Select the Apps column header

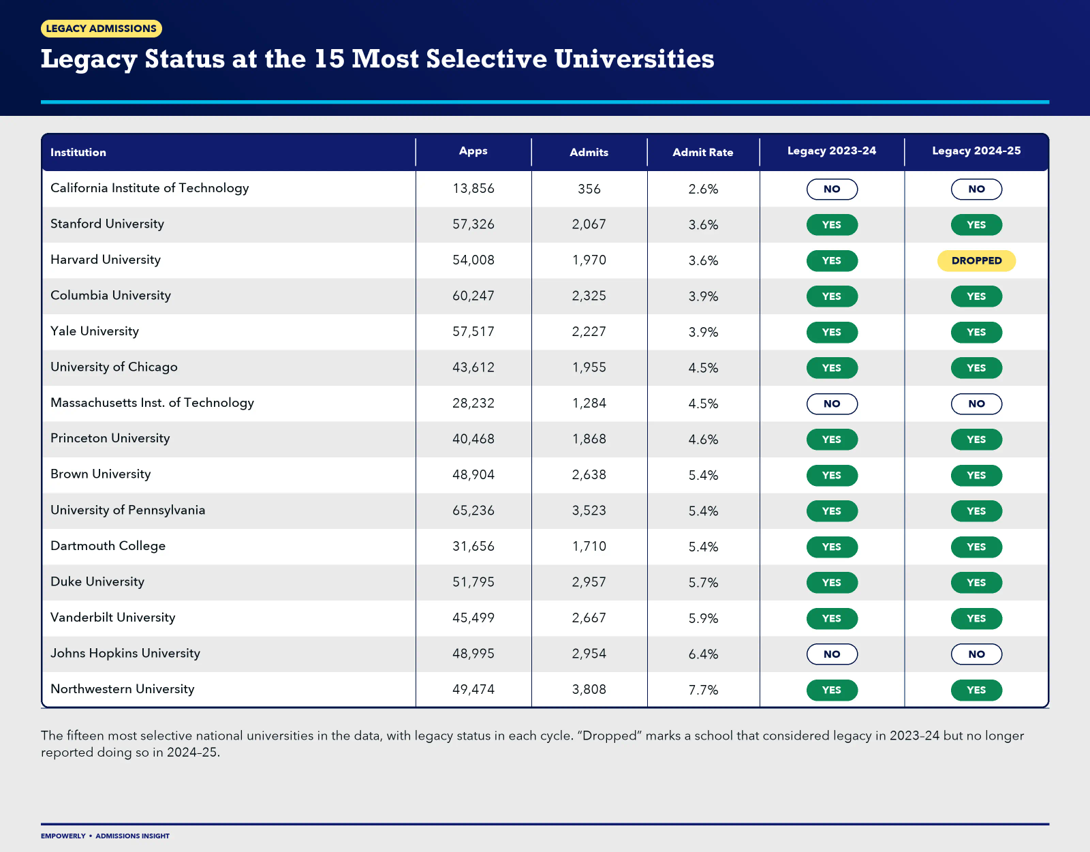tap(473, 151)
